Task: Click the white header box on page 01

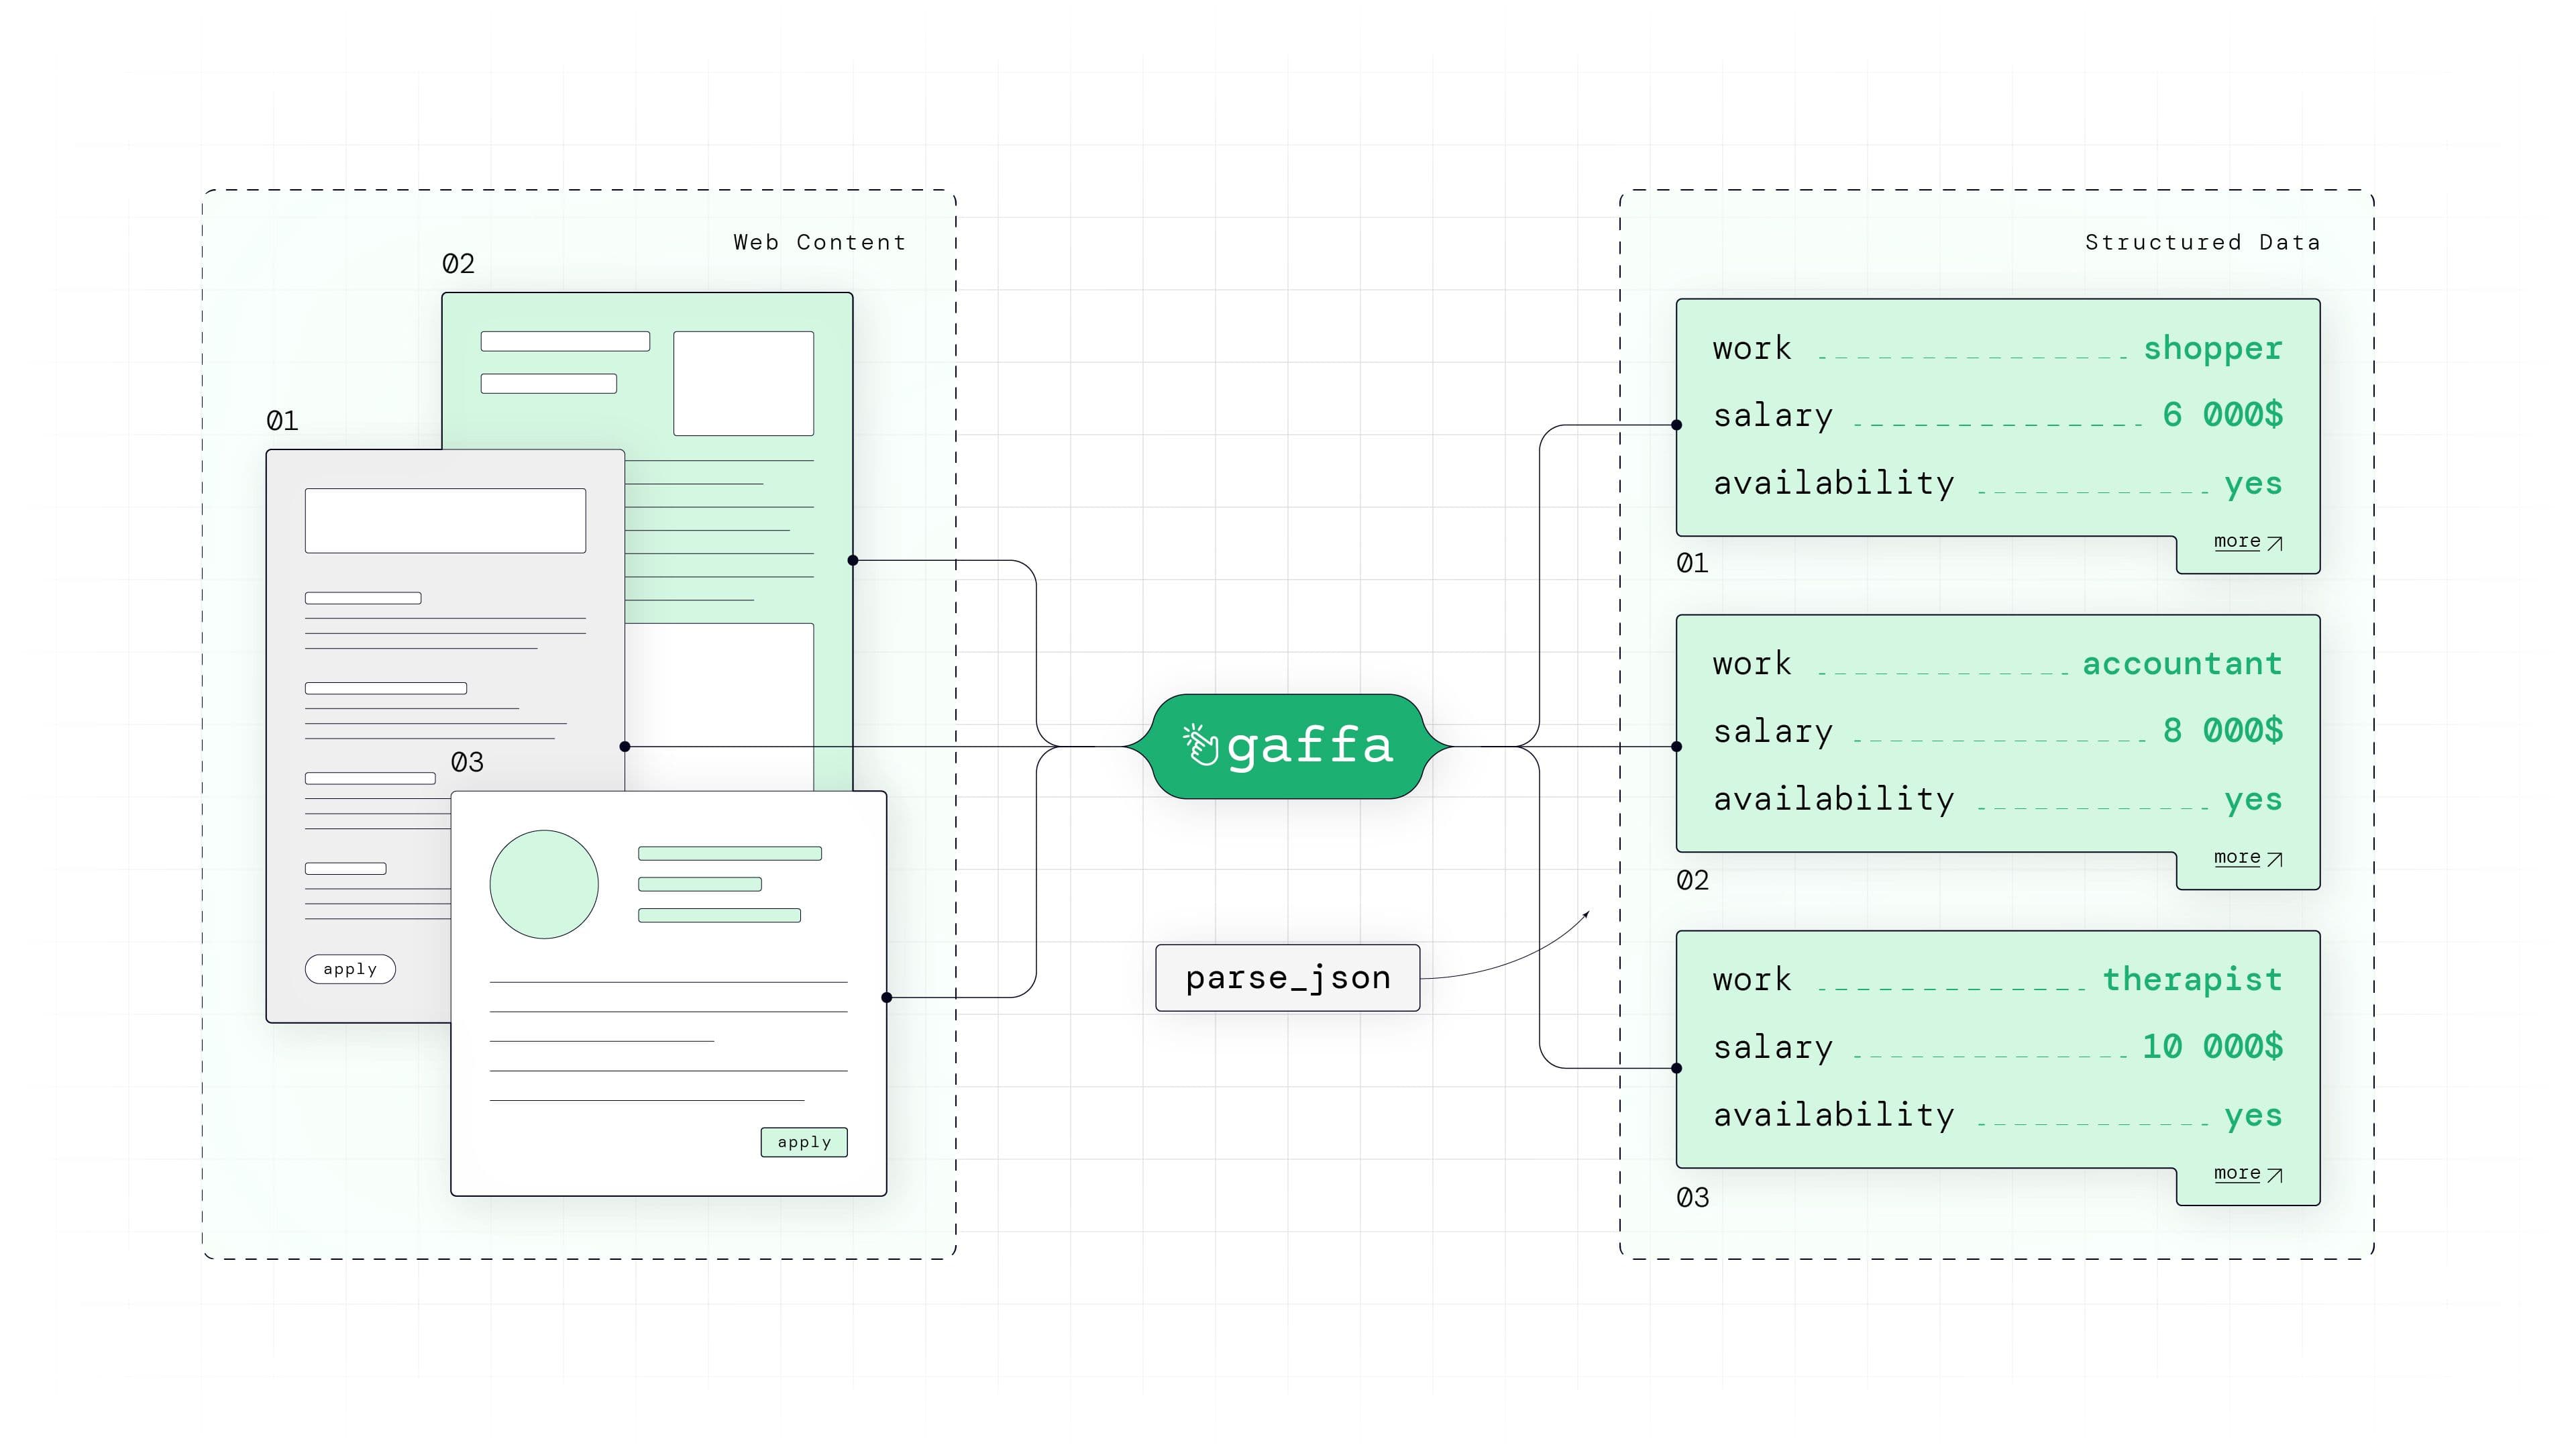Action: (445, 520)
